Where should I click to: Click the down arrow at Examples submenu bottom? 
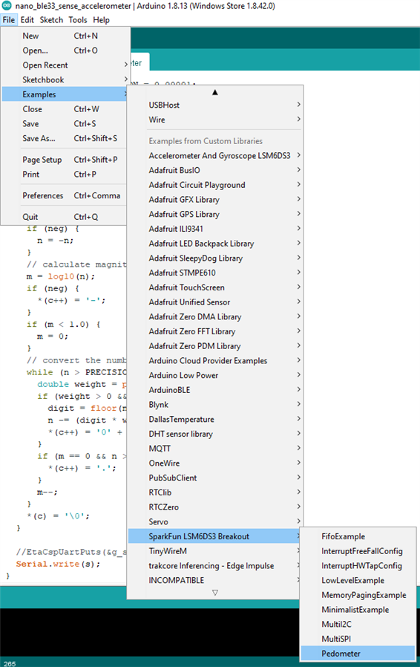coord(215,593)
